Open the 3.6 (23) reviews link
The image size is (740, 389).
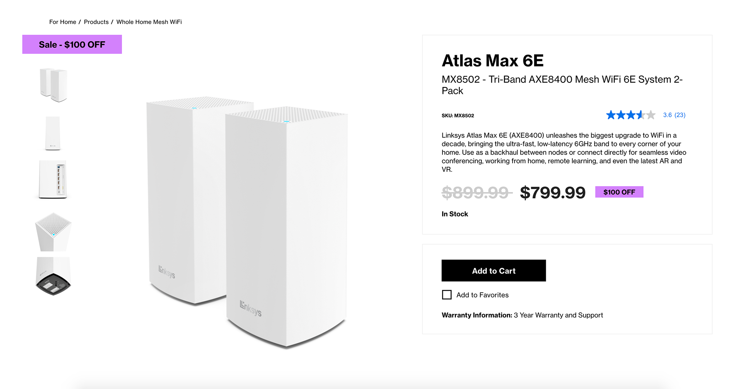coord(674,115)
